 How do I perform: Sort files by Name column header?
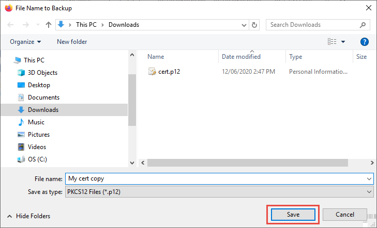(156, 57)
